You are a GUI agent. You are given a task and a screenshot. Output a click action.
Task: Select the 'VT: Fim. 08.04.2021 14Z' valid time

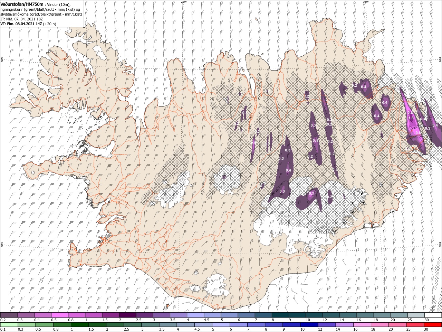[x=21, y=24]
